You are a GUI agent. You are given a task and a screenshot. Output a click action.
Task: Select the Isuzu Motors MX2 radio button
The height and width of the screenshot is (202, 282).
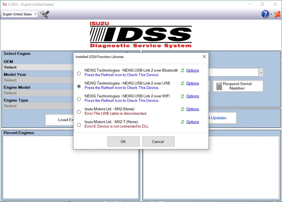(x=79, y=112)
